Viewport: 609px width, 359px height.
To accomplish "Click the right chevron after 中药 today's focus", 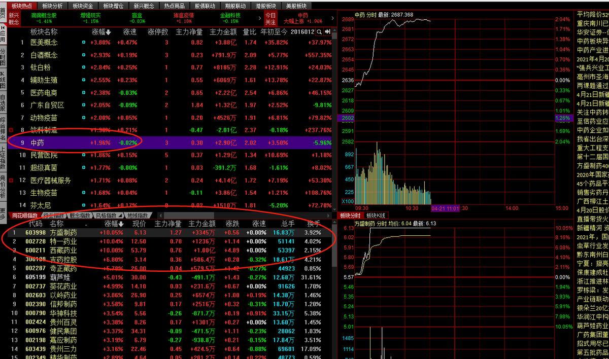I will tap(332, 19).
